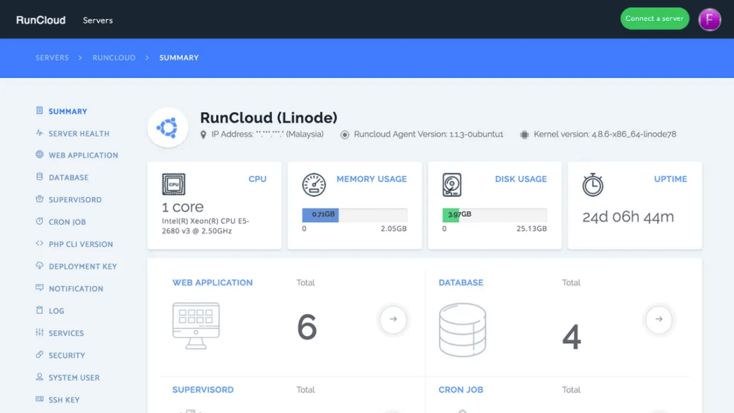Click the Web Application globe icon
734x413 pixels.
tap(39, 155)
